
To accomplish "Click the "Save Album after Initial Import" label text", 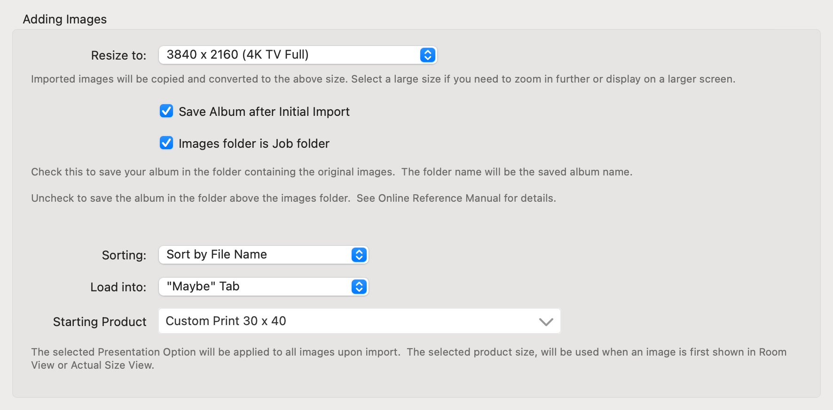I will tap(264, 112).
